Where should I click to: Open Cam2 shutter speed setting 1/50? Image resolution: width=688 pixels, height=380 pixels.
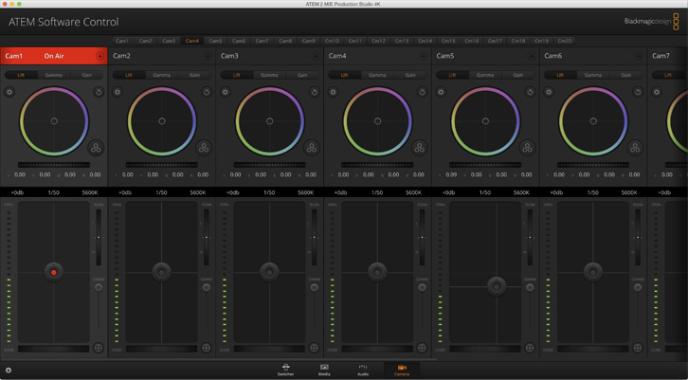(x=161, y=192)
